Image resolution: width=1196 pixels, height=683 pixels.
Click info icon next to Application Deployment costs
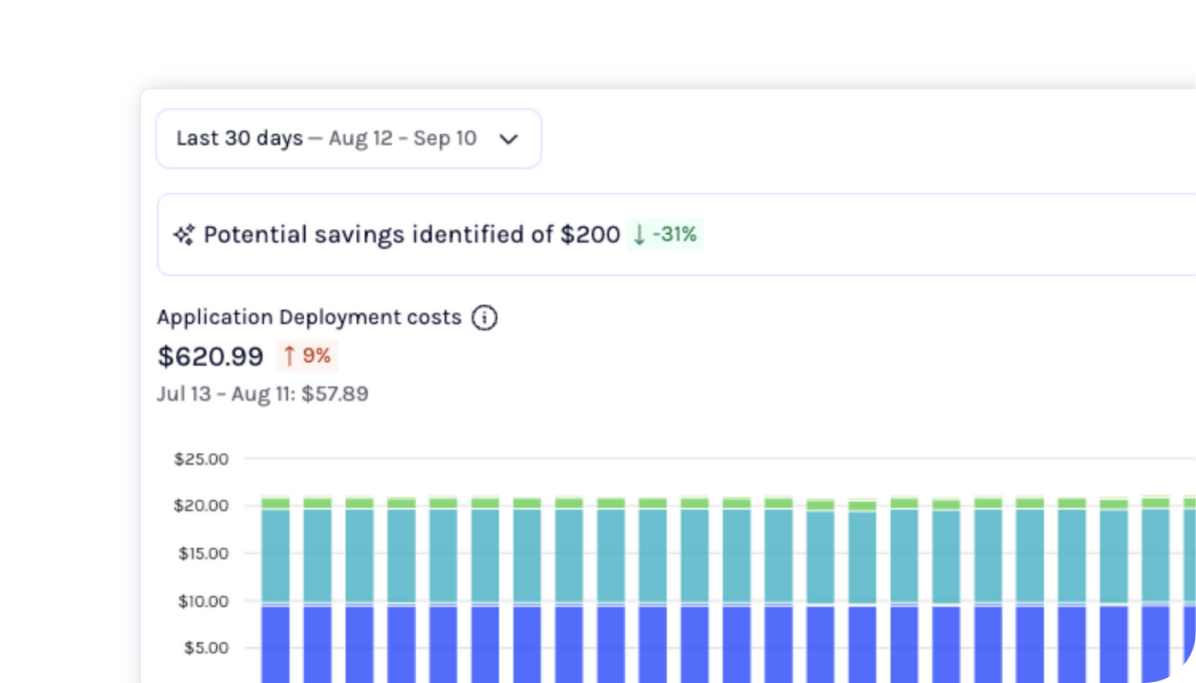[484, 318]
